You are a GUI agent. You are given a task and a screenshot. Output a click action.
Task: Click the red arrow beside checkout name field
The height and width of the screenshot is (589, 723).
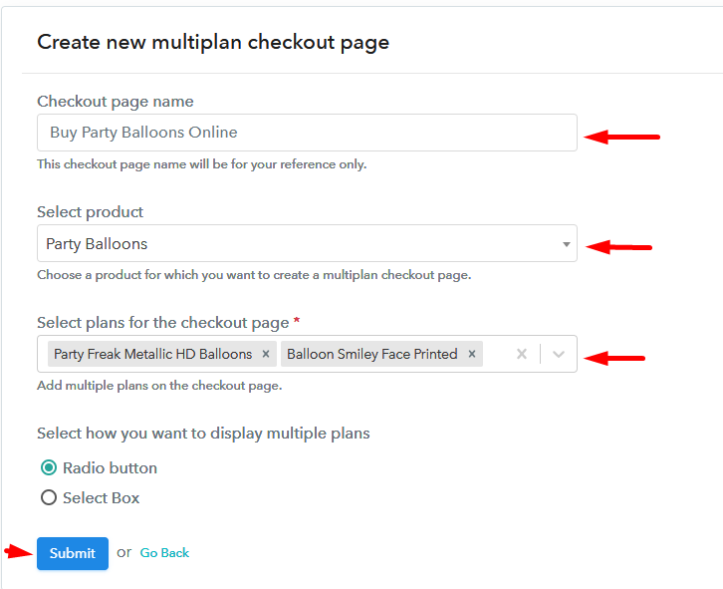621,137
